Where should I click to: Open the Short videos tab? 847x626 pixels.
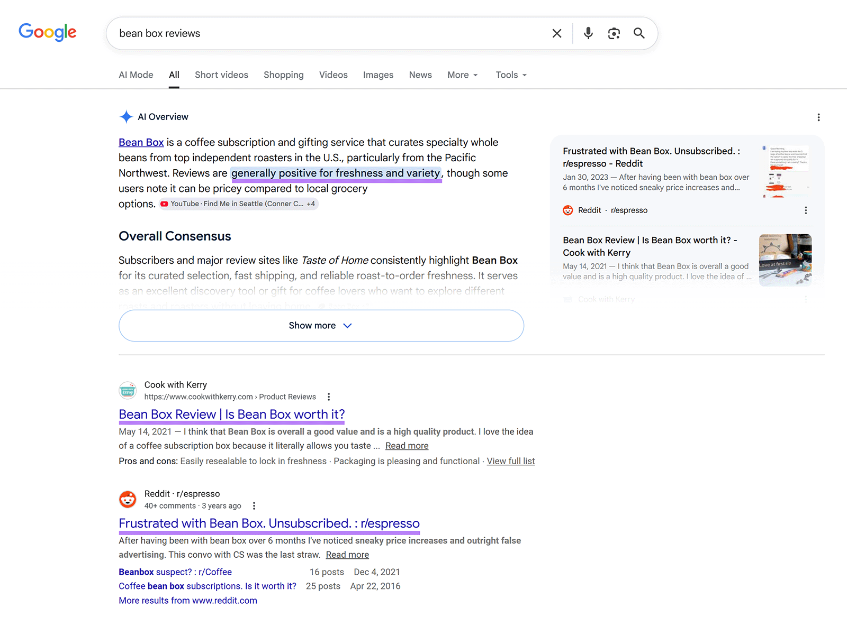tap(221, 75)
